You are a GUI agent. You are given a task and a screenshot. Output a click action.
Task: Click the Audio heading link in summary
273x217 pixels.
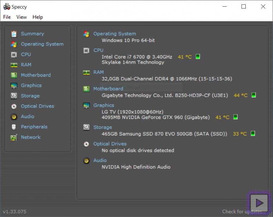click(100, 160)
